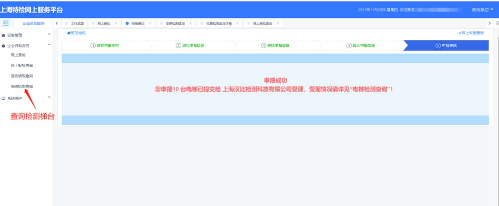Open 报告领取查询 in the sidebar
Image resolution: width=499 pixels, height=206 pixels.
pos(21,76)
